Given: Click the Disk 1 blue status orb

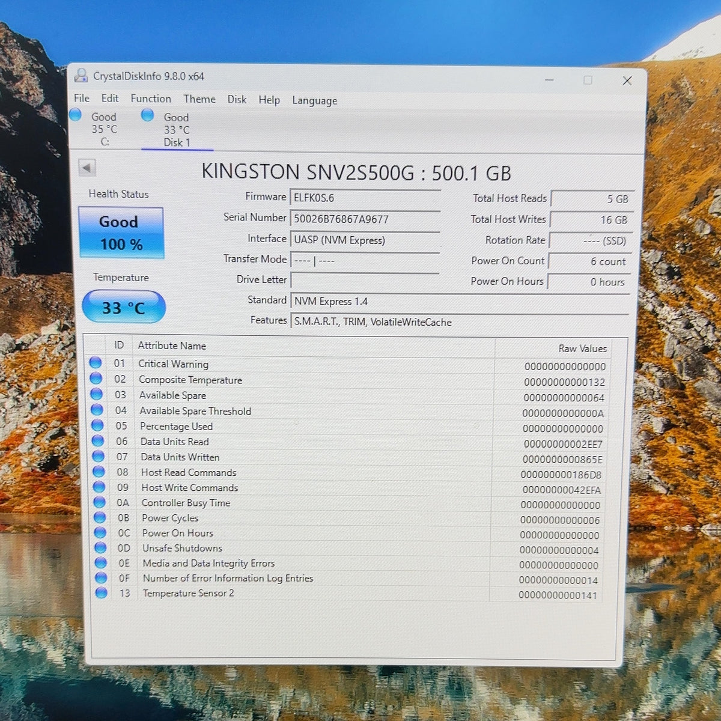Looking at the screenshot, I should (147, 115).
